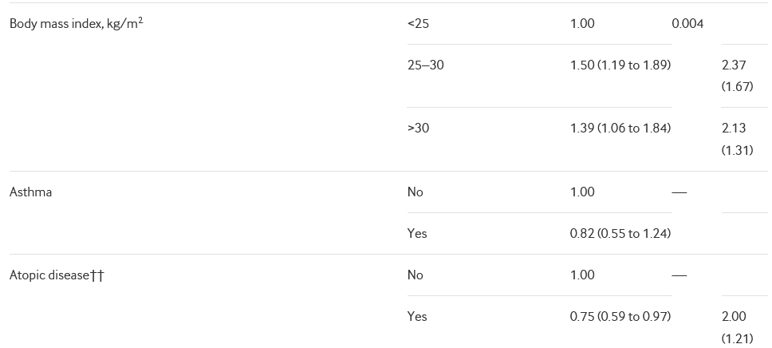This screenshot has width=772, height=348.
Task: Click the 0.75 (0.59 to 0.97) value
Action: coord(620,317)
